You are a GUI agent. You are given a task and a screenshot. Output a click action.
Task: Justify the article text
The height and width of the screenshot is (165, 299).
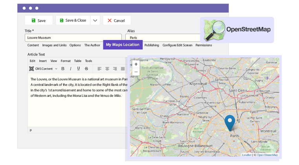(x=123, y=69)
